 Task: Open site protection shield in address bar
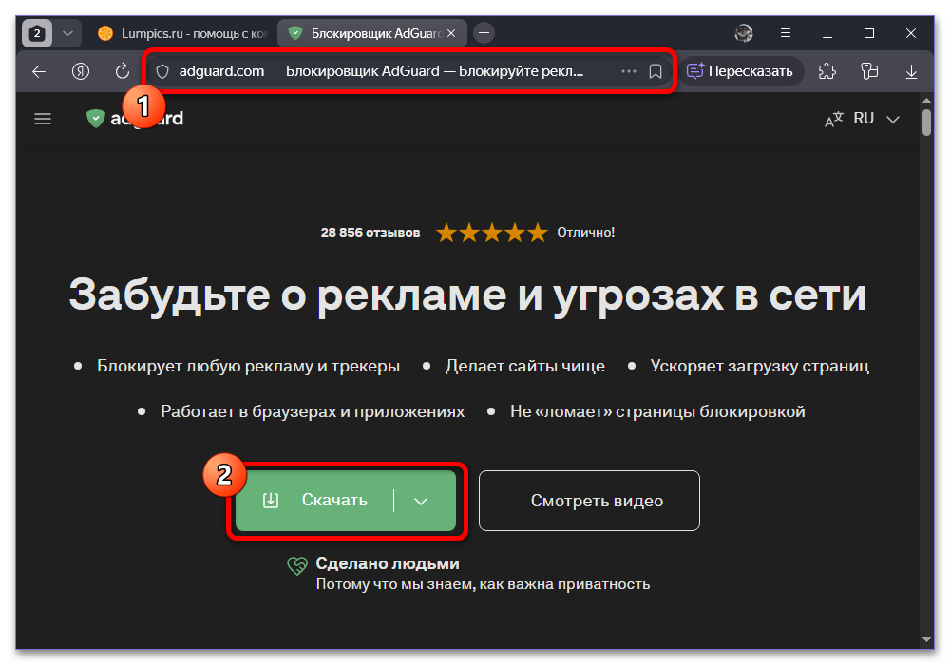(x=162, y=71)
